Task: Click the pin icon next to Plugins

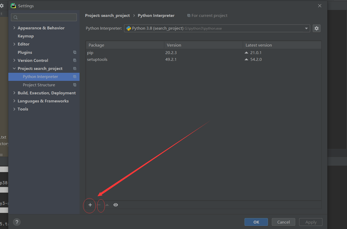Action: point(75,52)
